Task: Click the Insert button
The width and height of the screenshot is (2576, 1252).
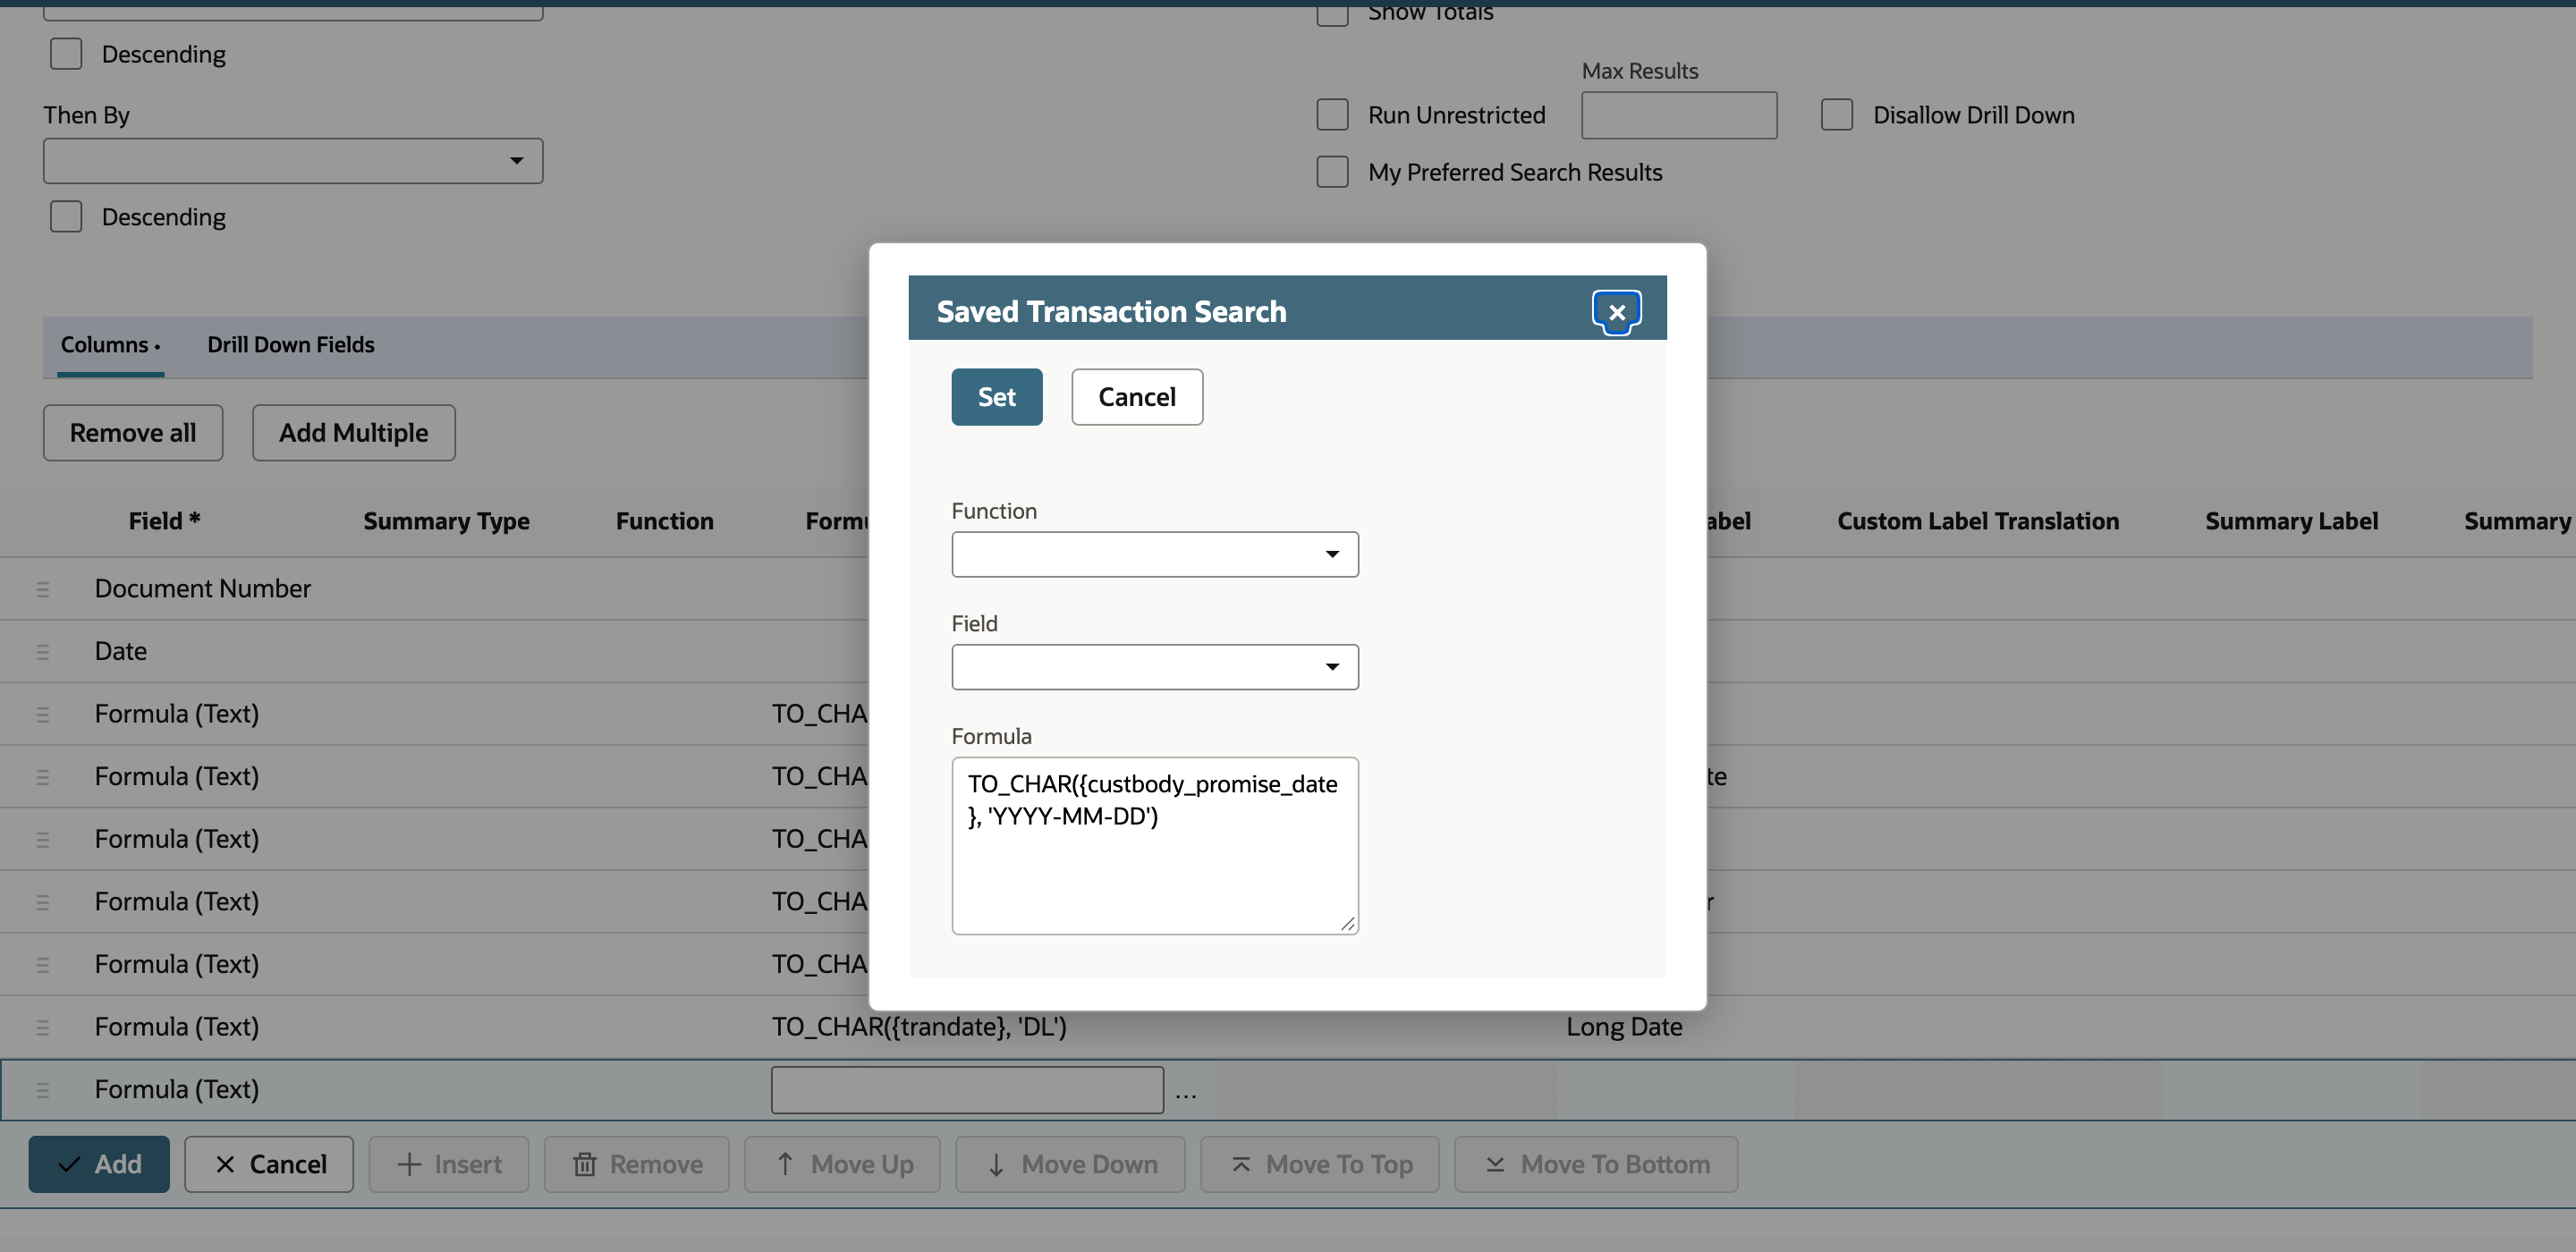Action: coord(449,1164)
